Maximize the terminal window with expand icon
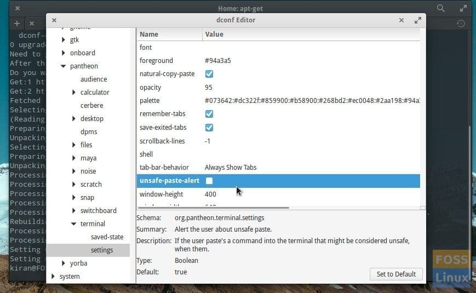476x293 pixels. click(463, 8)
